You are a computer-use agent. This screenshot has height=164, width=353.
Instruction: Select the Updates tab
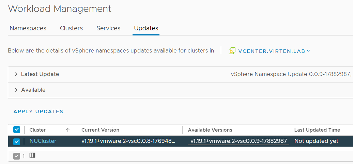click(146, 28)
